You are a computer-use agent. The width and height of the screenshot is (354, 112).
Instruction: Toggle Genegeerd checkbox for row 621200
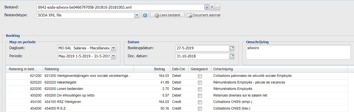[x=200, y=76]
